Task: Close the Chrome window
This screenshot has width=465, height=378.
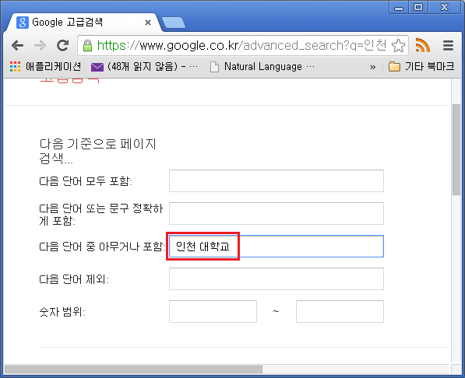Action: (444, 7)
